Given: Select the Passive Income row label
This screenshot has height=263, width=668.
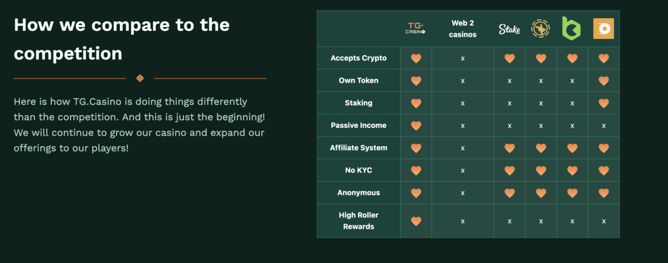Looking at the screenshot, I should click(x=359, y=125).
